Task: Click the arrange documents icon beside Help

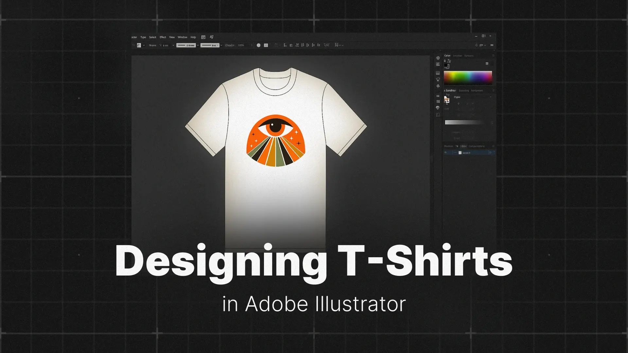Action: click(203, 37)
